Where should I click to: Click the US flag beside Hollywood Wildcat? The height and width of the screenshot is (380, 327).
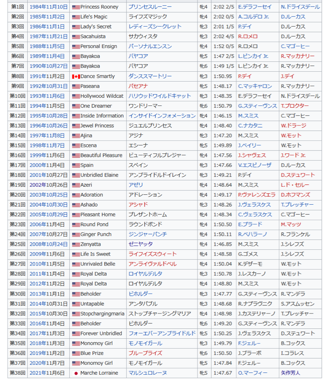[76, 96]
